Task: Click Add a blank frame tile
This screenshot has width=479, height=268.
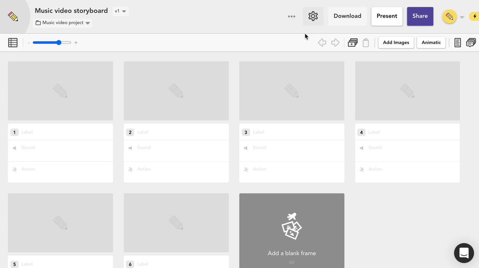Action: pyautogui.click(x=292, y=231)
